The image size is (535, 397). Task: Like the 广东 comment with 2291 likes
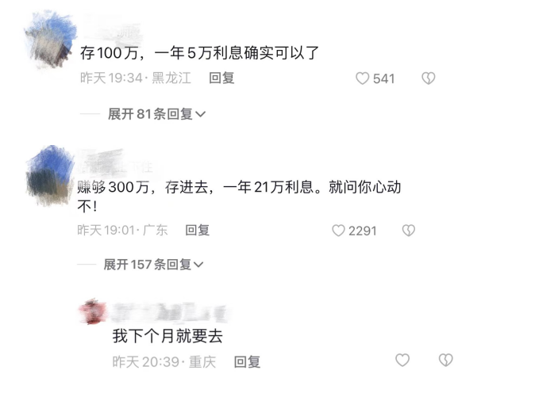coord(338,231)
